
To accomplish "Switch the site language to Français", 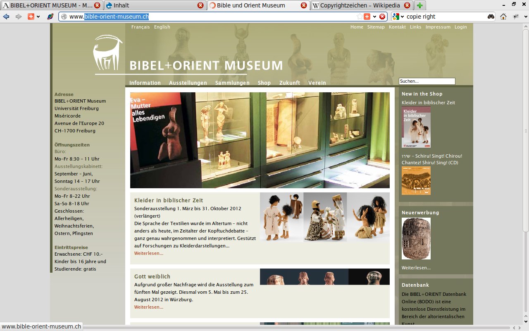I will pos(141,27).
